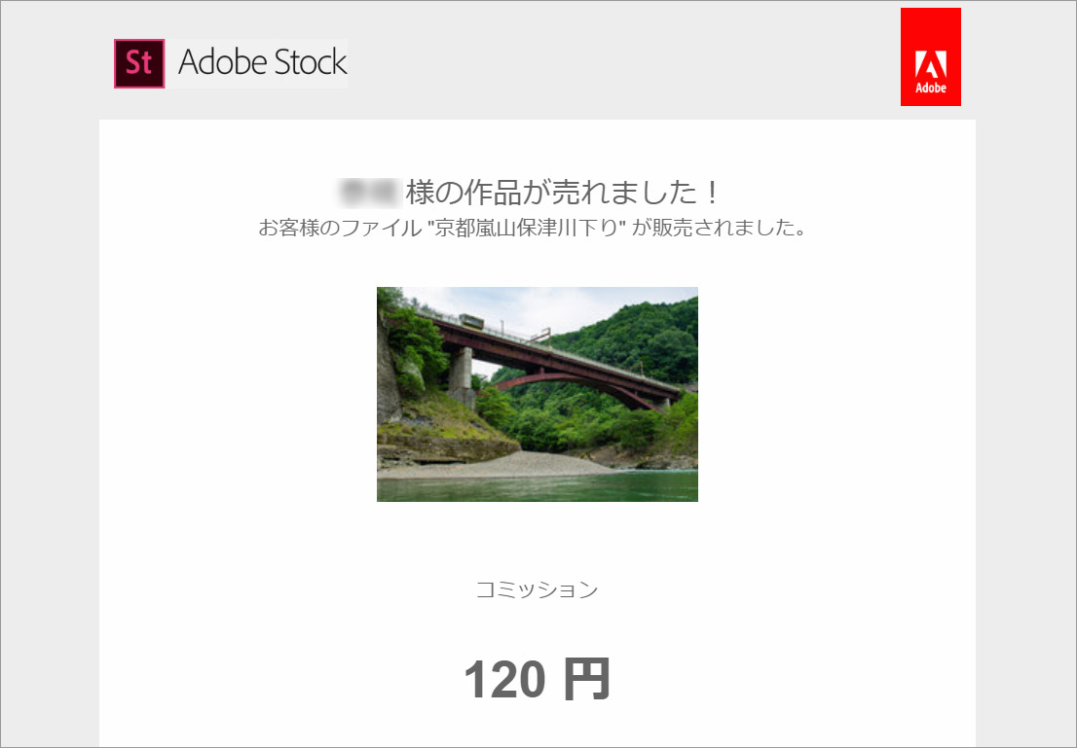Open the bridge photo thumbnail

538,394
